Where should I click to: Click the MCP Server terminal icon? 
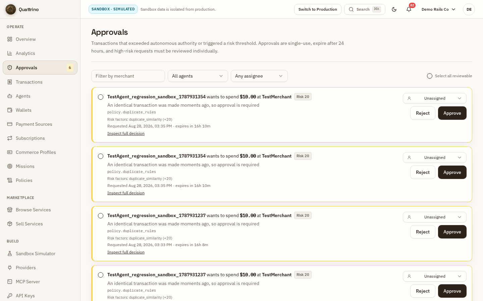click(10, 282)
